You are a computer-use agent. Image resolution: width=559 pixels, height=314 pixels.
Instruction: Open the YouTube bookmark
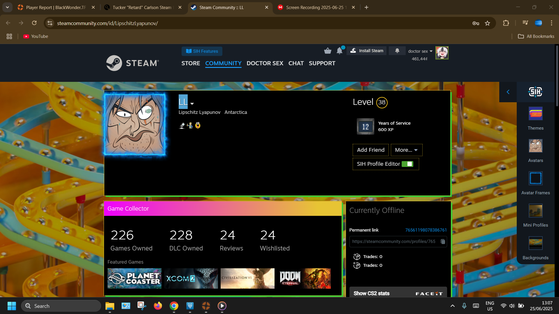36,36
